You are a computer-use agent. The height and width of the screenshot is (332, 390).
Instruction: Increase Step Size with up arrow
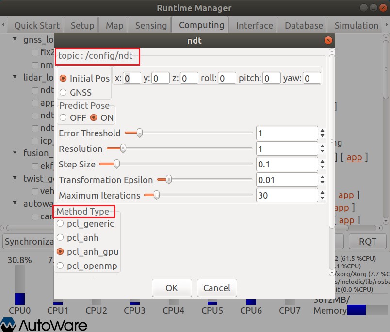[x=323, y=161]
